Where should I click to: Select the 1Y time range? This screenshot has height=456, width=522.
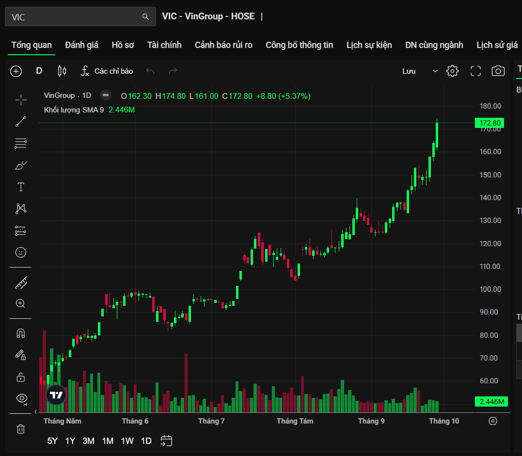pos(70,441)
